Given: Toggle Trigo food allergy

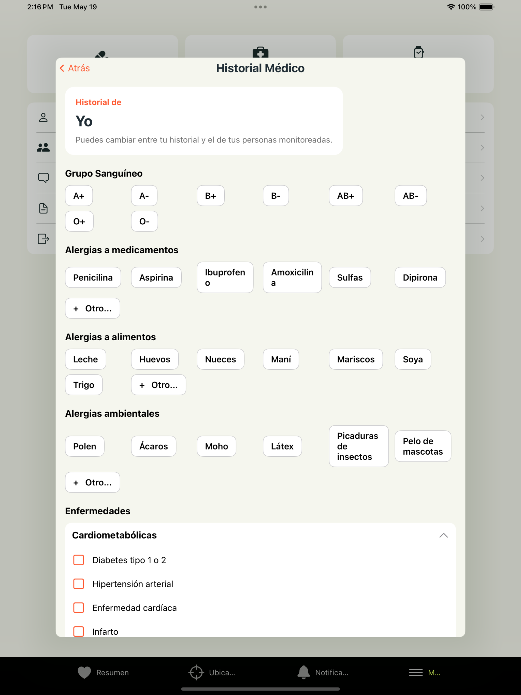Looking at the screenshot, I should (x=84, y=385).
